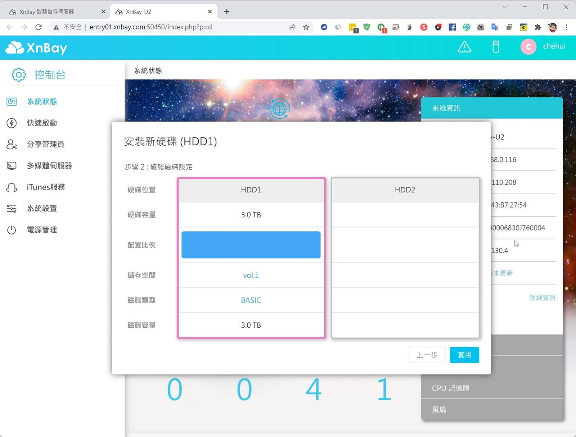Open 系統設置 settings page
Viewport: 576px width, 437px height.
[x=42, y=209]
